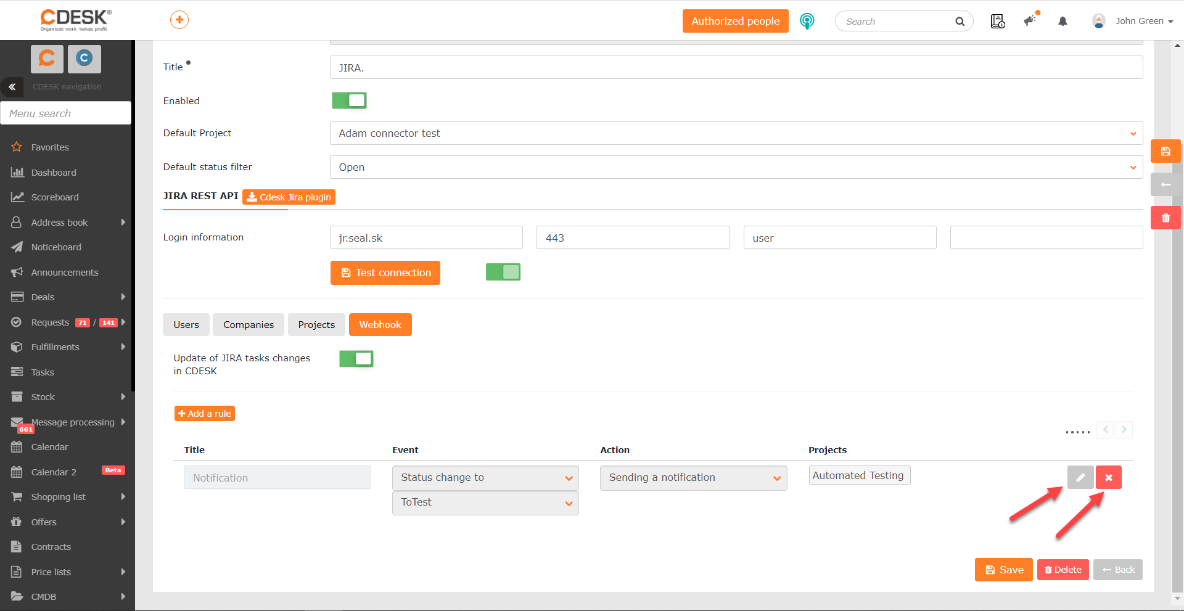Click the floating orange save icon
Screen dimensions: 1184x611
click(1165, 151)
